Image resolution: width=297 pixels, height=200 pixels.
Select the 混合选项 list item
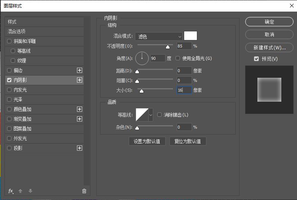pyautogui.click(x=44, y=31)
